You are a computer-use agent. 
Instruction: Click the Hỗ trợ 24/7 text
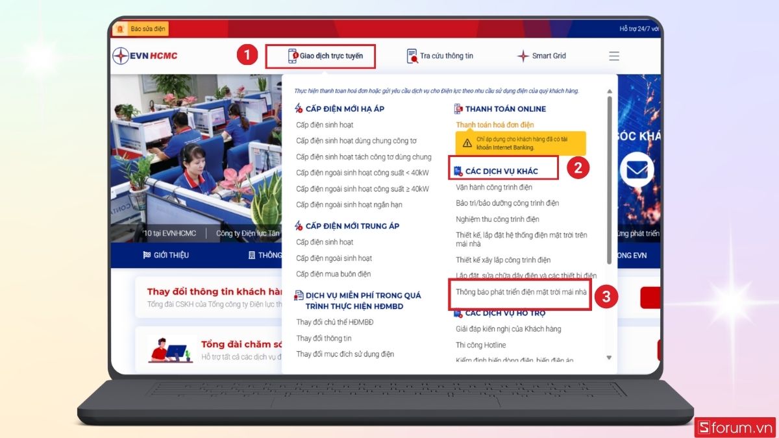pos(639,29)
